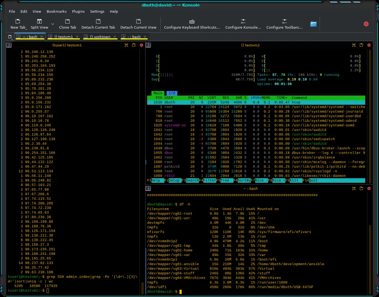Viewport: 379px width, 297px height.
Task: Switch htop to the I/O tab
Action: pos(172,93)
